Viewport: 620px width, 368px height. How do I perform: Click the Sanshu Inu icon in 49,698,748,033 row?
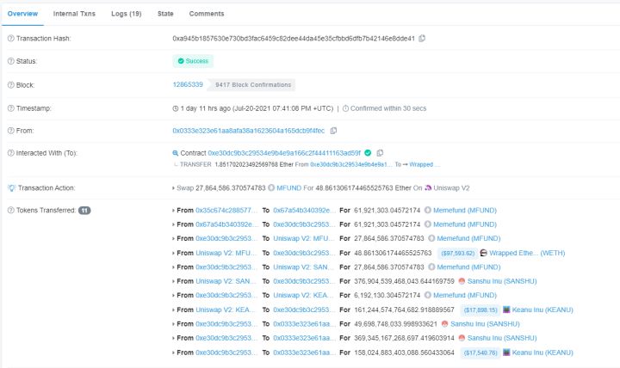[x=444, y=324]
